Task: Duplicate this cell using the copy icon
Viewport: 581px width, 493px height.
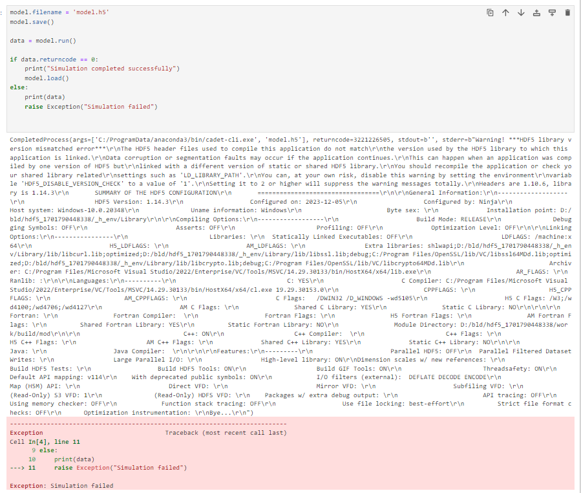Action: [490, 12]
